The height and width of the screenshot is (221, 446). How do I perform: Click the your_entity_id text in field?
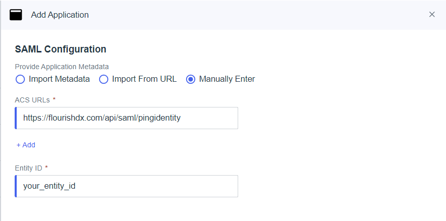pyautogui.click(x=49, y=186)
